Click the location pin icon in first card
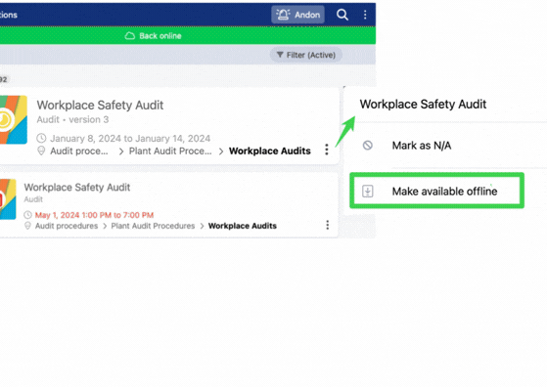 41,150
